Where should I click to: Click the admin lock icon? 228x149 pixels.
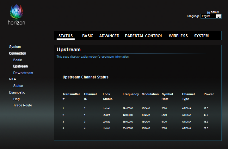pyautogui.click(x=208, y=12)
